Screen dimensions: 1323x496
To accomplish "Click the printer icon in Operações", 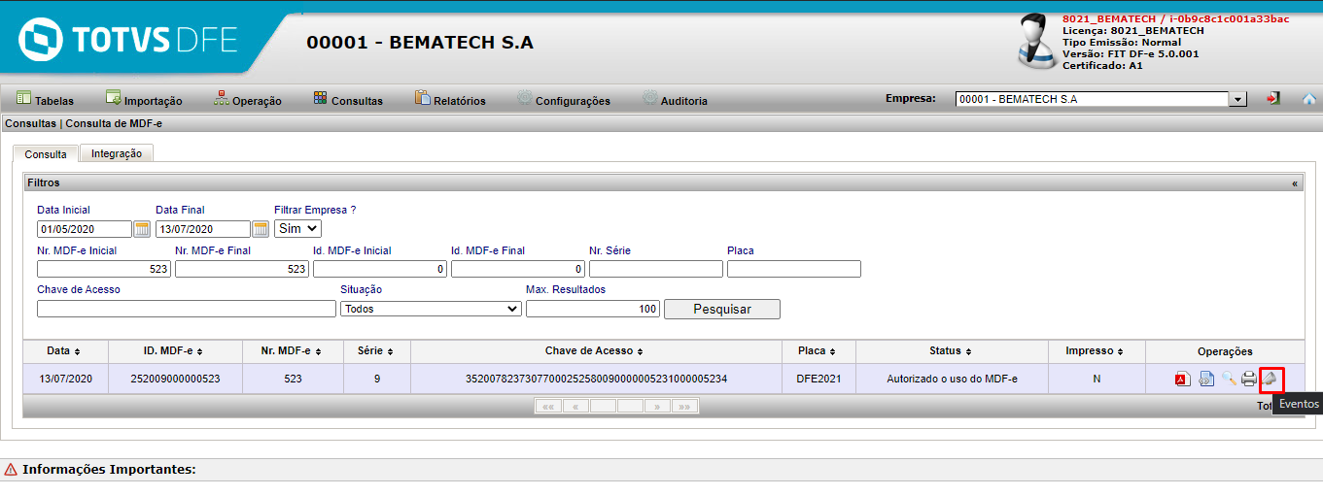I will click(1249, 379).
